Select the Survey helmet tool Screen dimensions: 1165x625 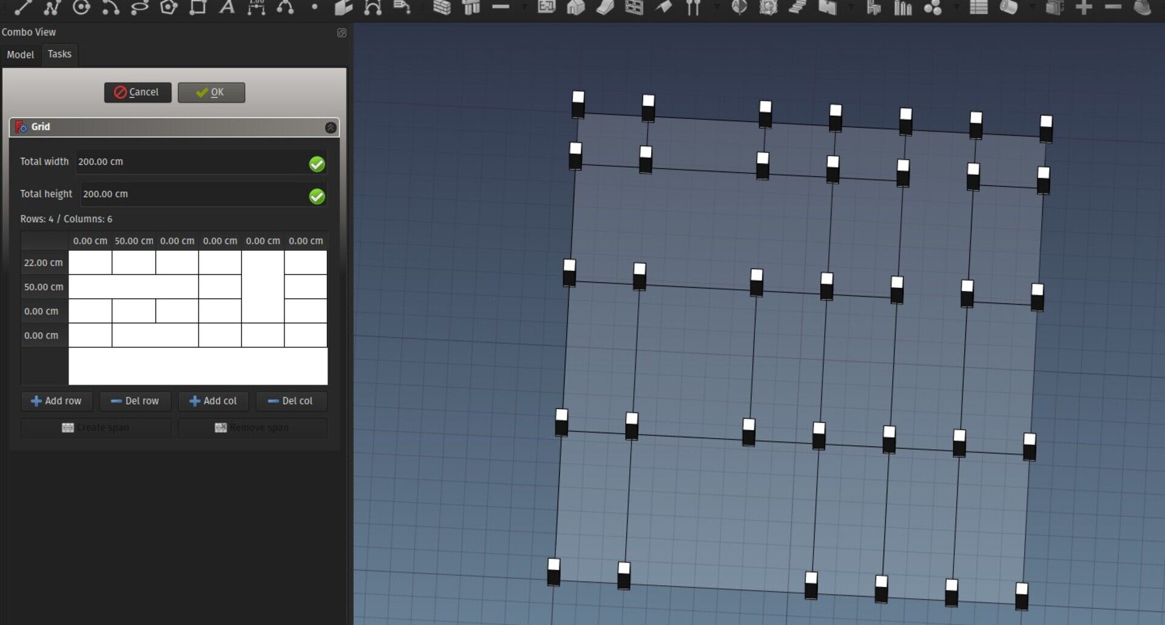coord(1142,7)
